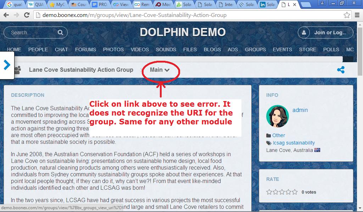Open the Other category link
Image resolution: width=363 pixels, height=212 pixels.
pos(279,135)
